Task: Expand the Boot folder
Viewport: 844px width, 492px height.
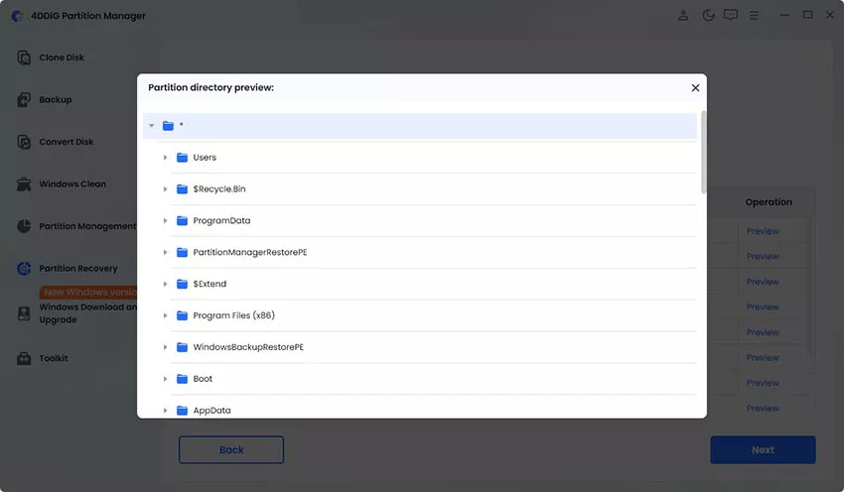Action: (x=165, y=379)
